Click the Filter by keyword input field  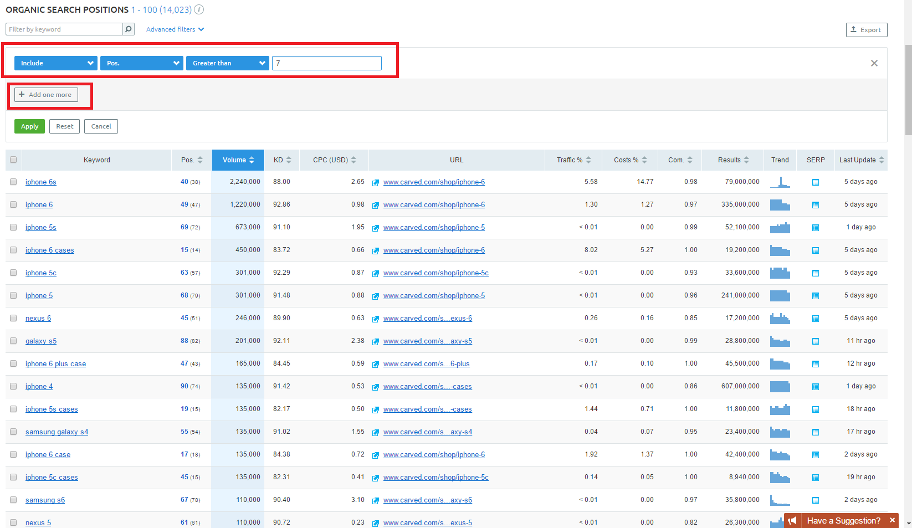click(x=64, y=29)
